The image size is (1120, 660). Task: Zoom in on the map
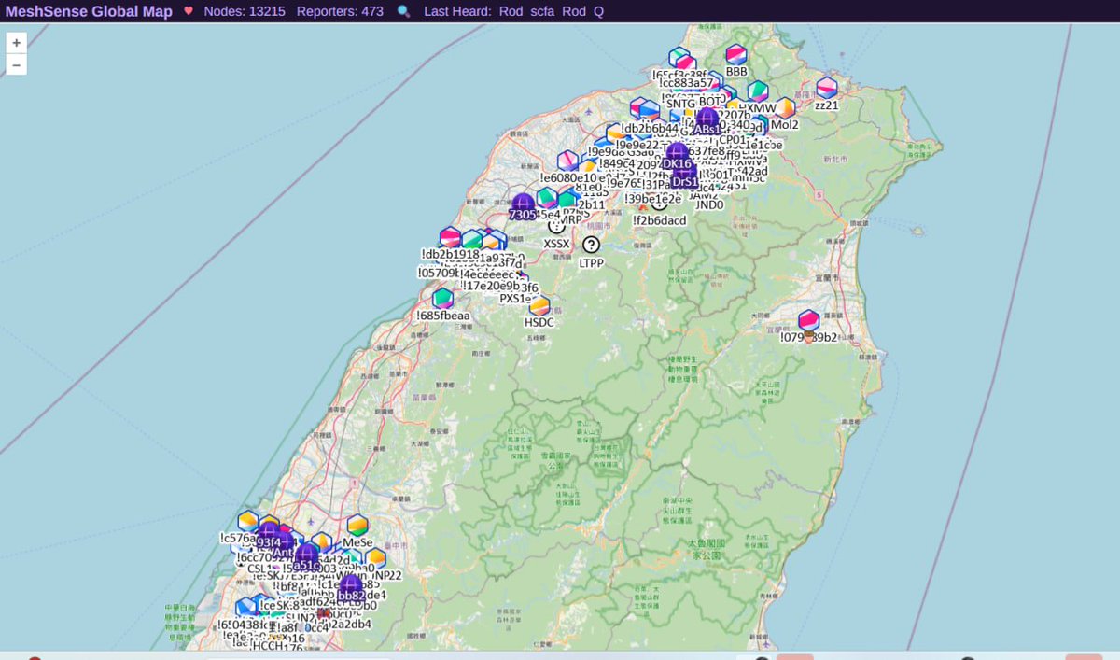16,43
